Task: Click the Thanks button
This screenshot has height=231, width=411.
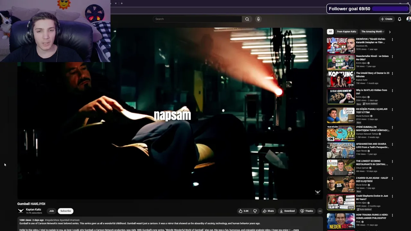Action: pyautogui.click(x=307, y=211)
